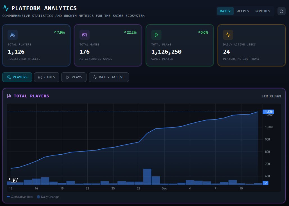Click the Registered Wallets caption

click(24, 59)
